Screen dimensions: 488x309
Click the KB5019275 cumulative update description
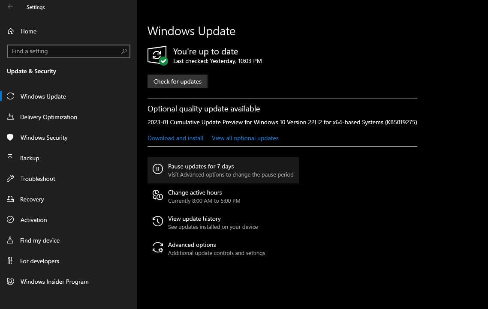[282, 122]
